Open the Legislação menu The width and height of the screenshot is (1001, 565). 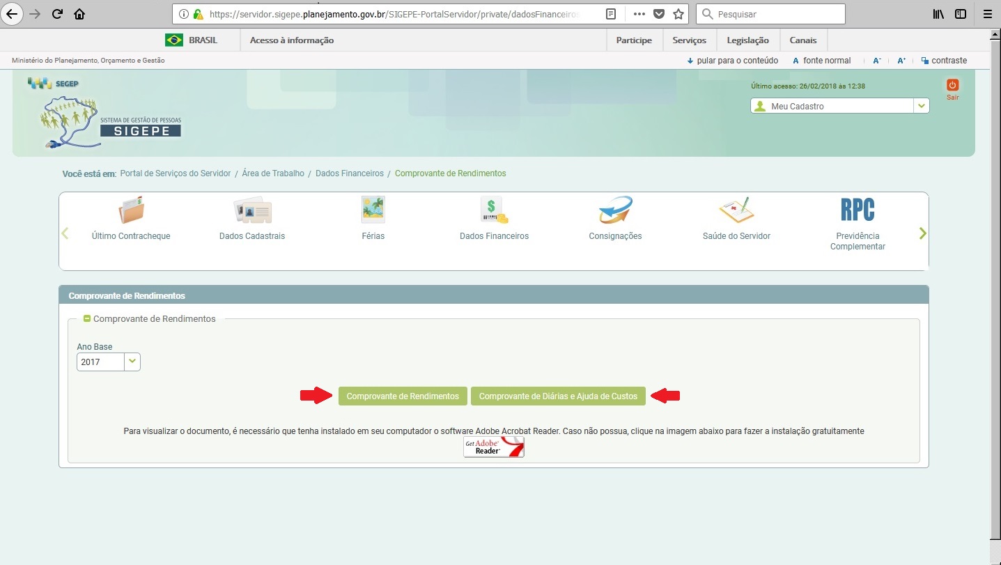click(x=747, y=40)
